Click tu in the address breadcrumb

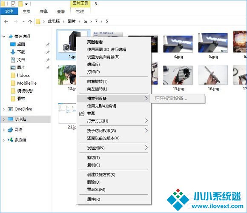85,21
